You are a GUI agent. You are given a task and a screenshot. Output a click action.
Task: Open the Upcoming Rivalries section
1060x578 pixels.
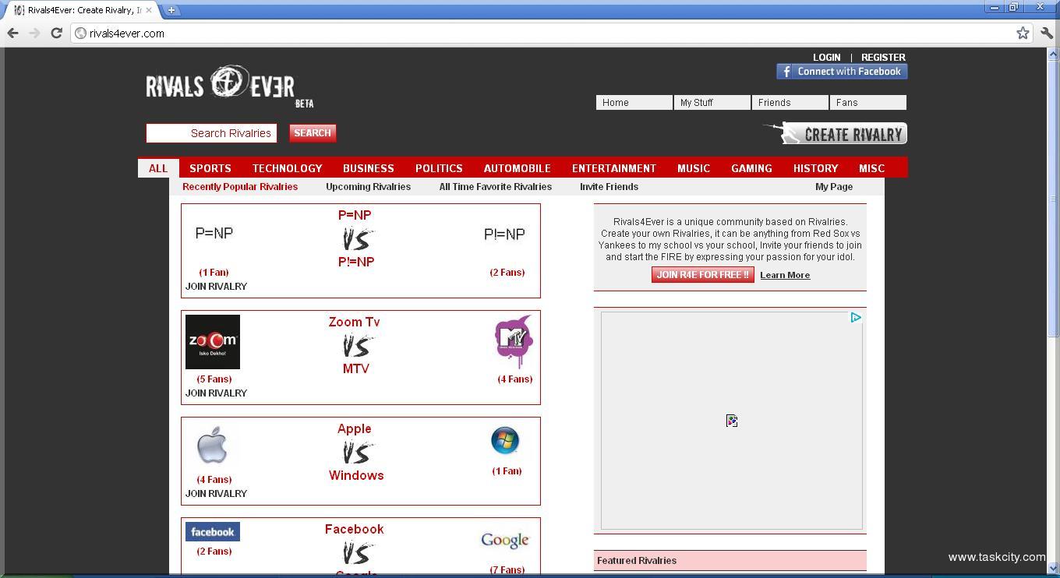pyautogui.click(x=368, y=187)
